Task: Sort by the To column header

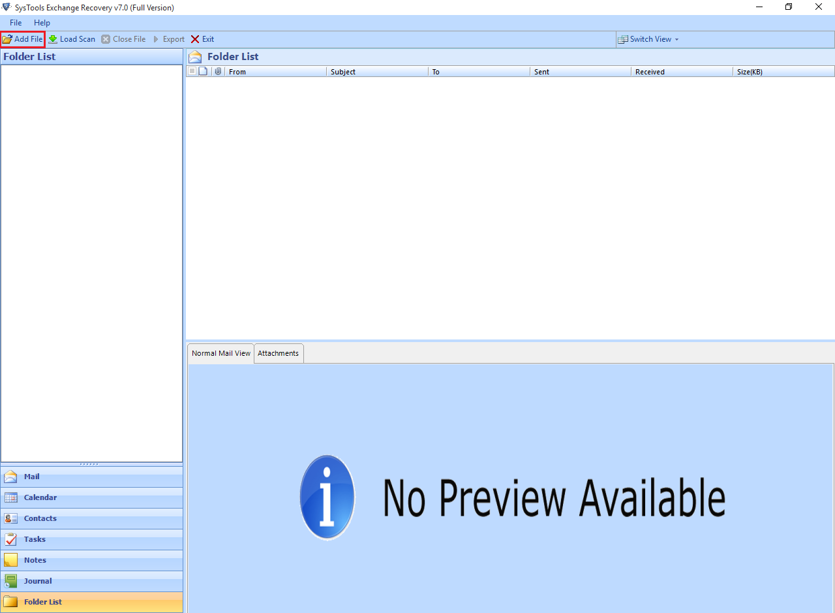Action: [479, 72]
